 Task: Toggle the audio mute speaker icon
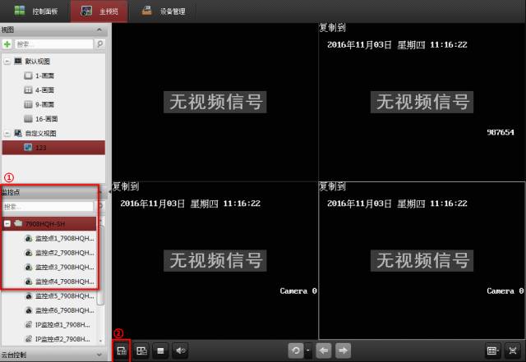tap(182, 351)
